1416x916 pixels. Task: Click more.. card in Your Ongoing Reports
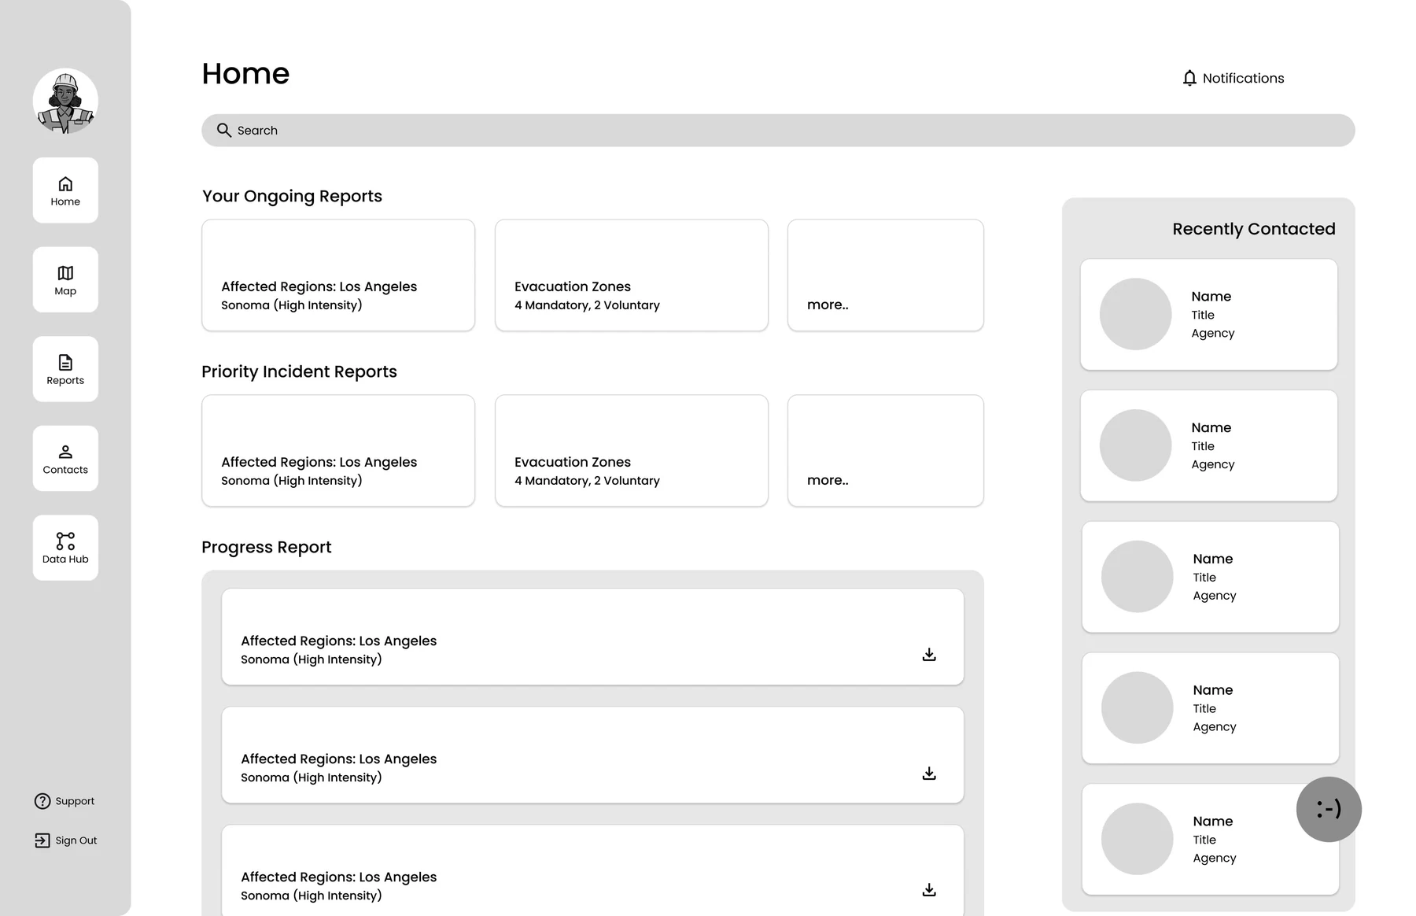click(x=886, y=275)
